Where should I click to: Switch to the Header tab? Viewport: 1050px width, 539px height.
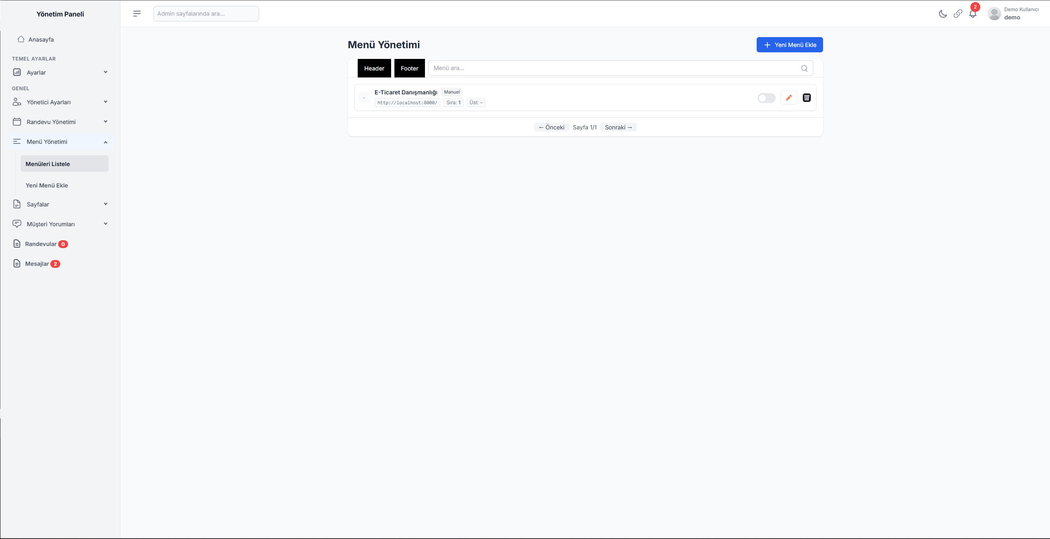(374, 68)
